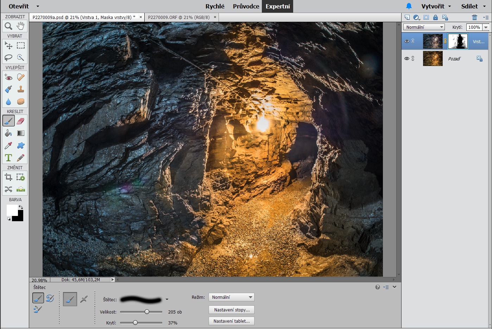The image size is (492, 329).
Task: Open the Krytí layer opacity dropdown
Action: pos(486,27)
